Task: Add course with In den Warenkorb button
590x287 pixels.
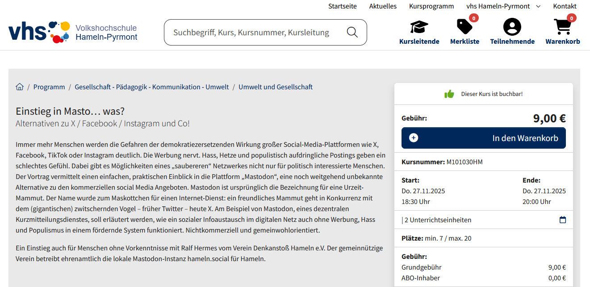Action: [483, 138]
